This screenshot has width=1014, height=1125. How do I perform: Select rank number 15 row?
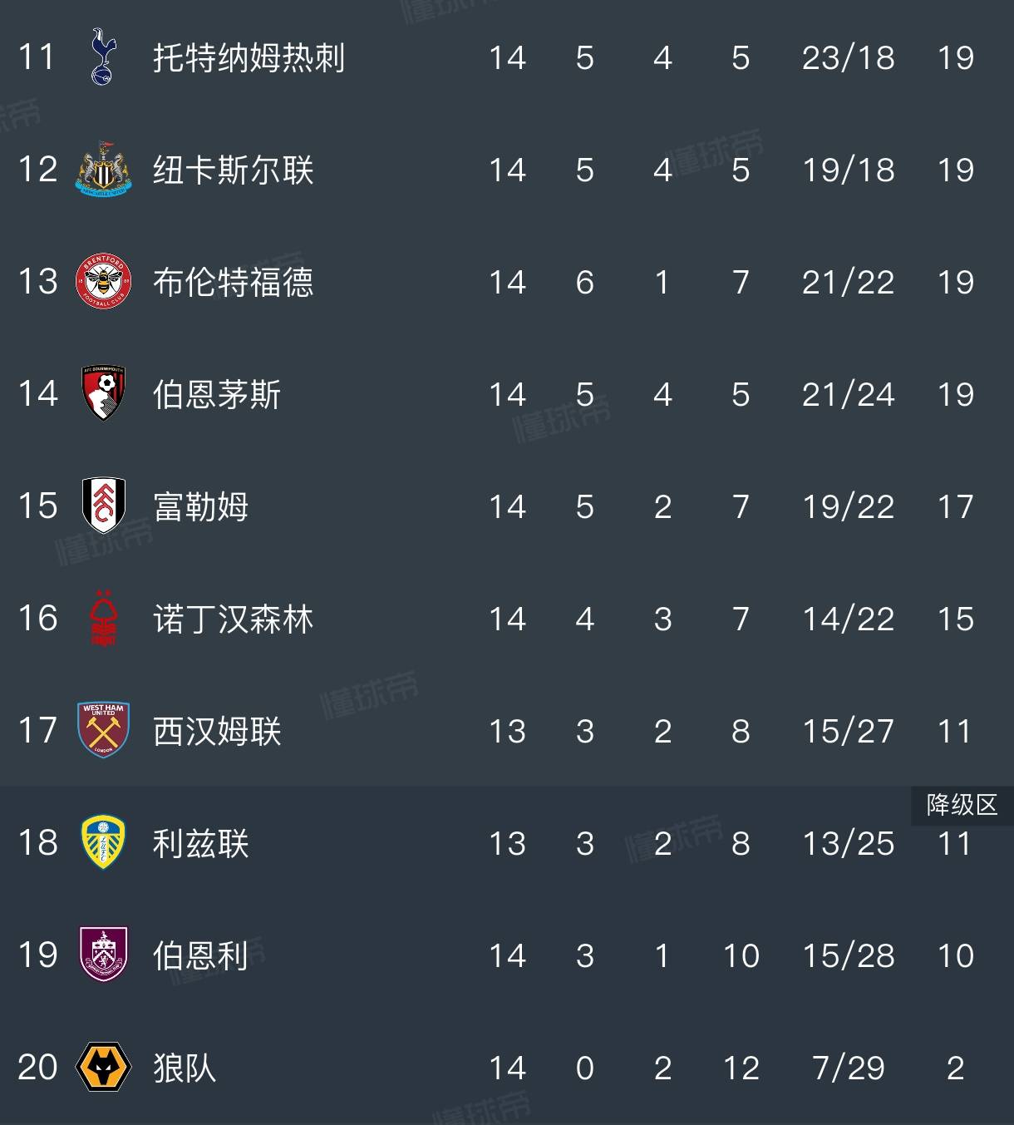pos(38,506)
